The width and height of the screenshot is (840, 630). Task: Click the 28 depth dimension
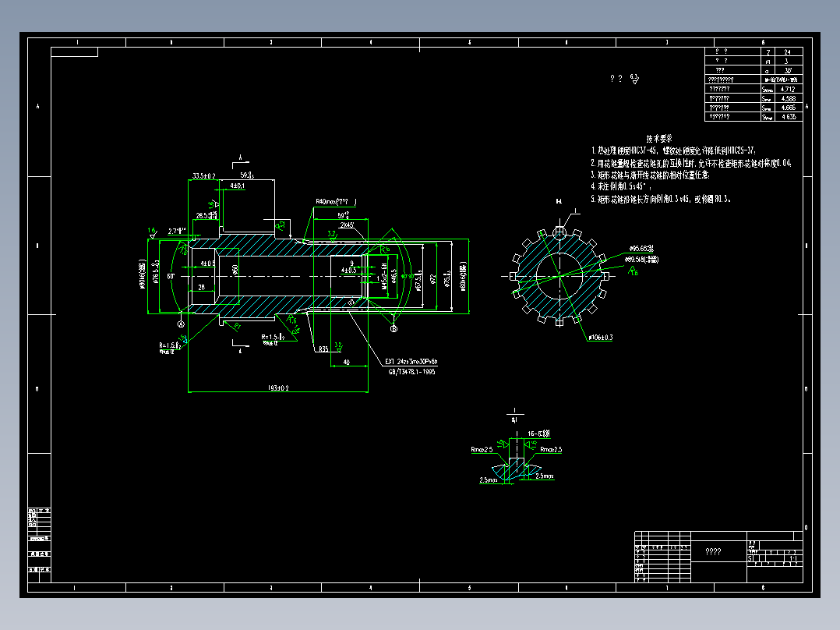(201, 288)
